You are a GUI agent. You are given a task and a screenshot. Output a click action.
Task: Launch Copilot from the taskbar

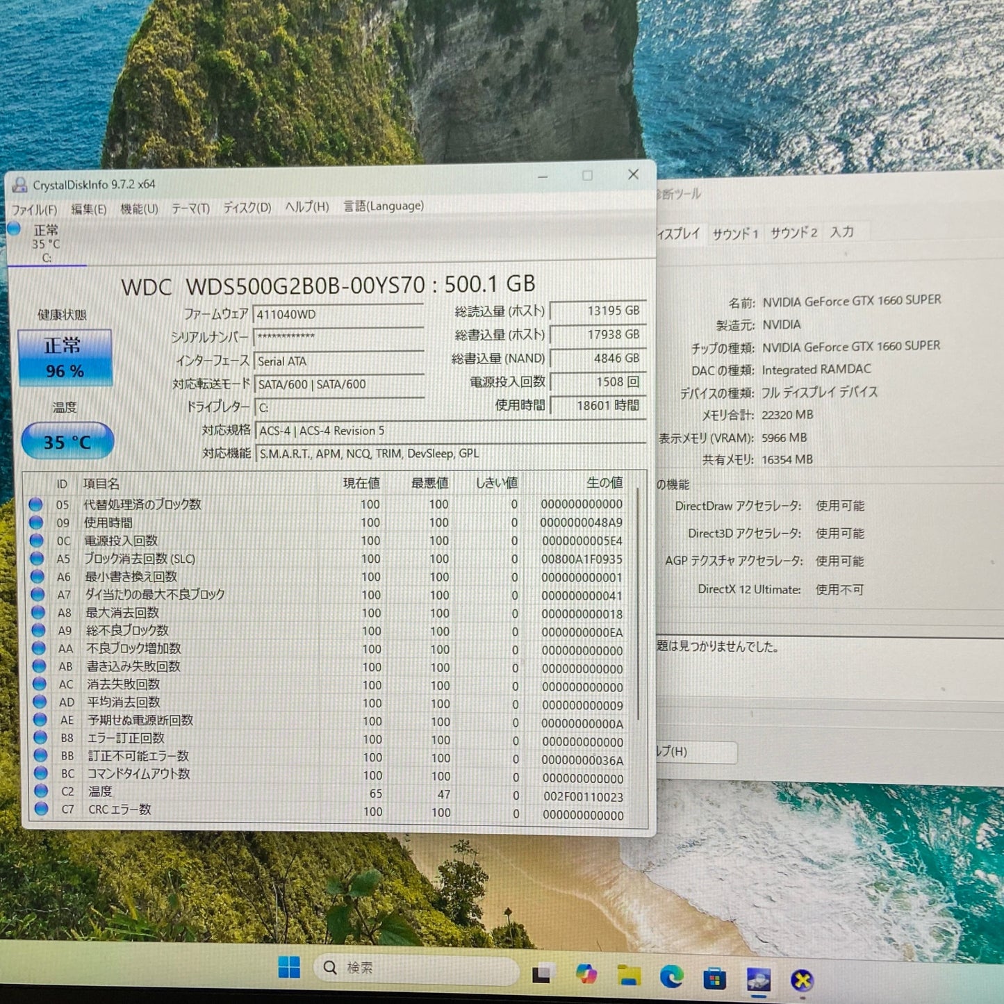(587, 975)
